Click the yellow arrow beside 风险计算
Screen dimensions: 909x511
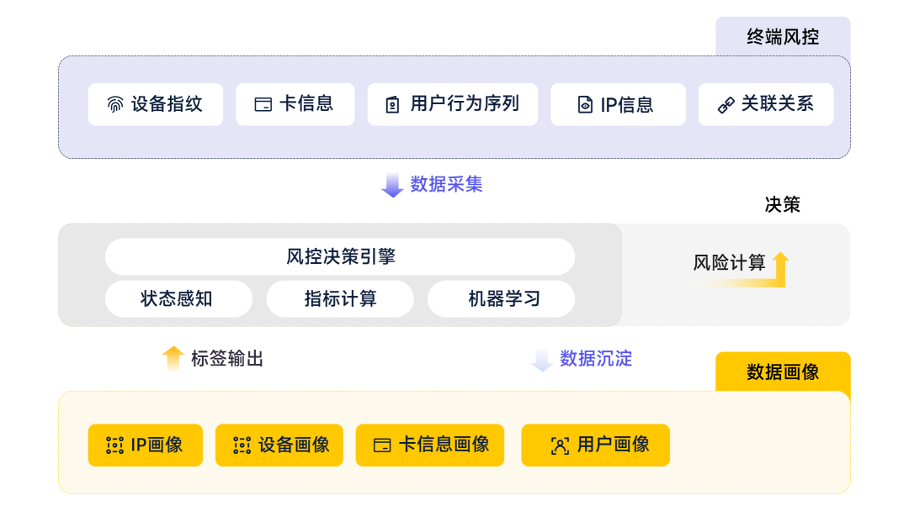click(x=779, y=269)
